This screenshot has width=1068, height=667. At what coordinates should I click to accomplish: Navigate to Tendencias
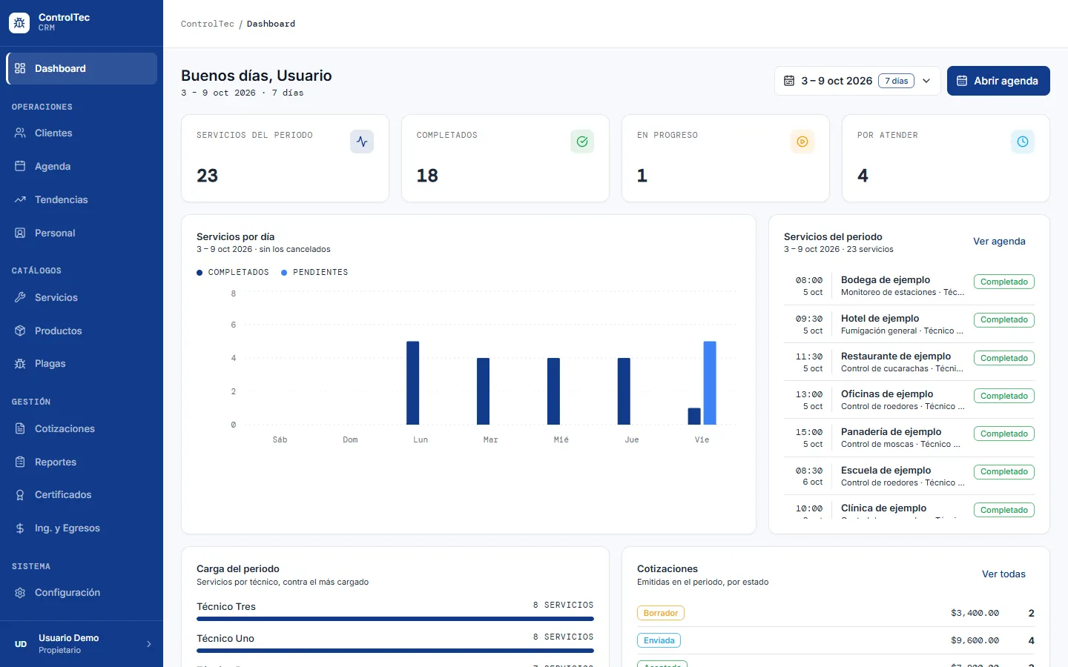pyautogui.click(x=82, y=199)
